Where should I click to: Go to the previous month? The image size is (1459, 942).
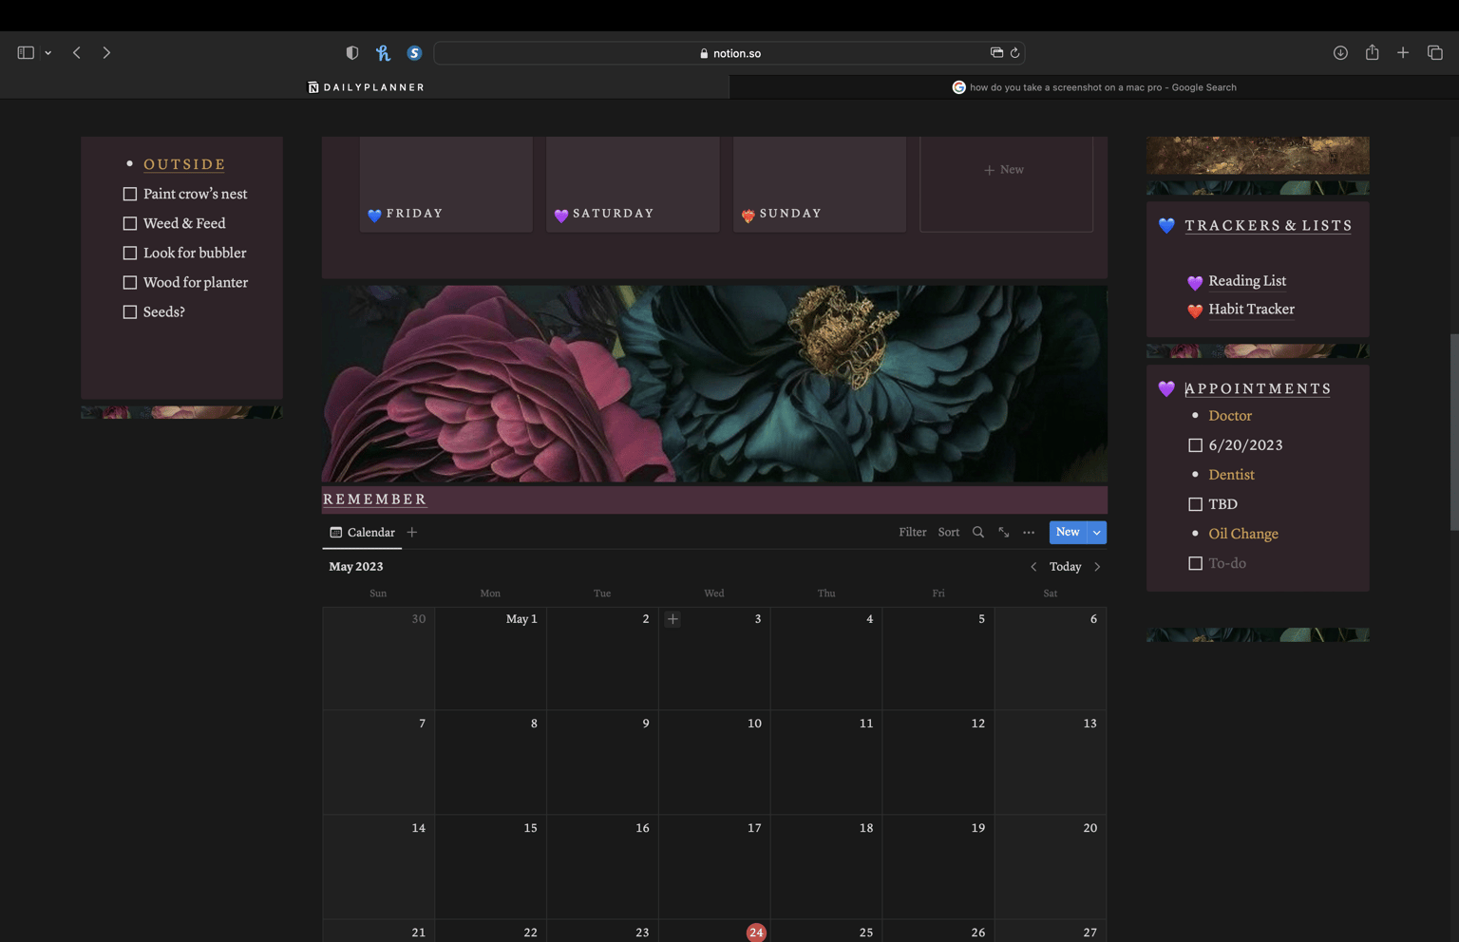[x=1033, y=567]
